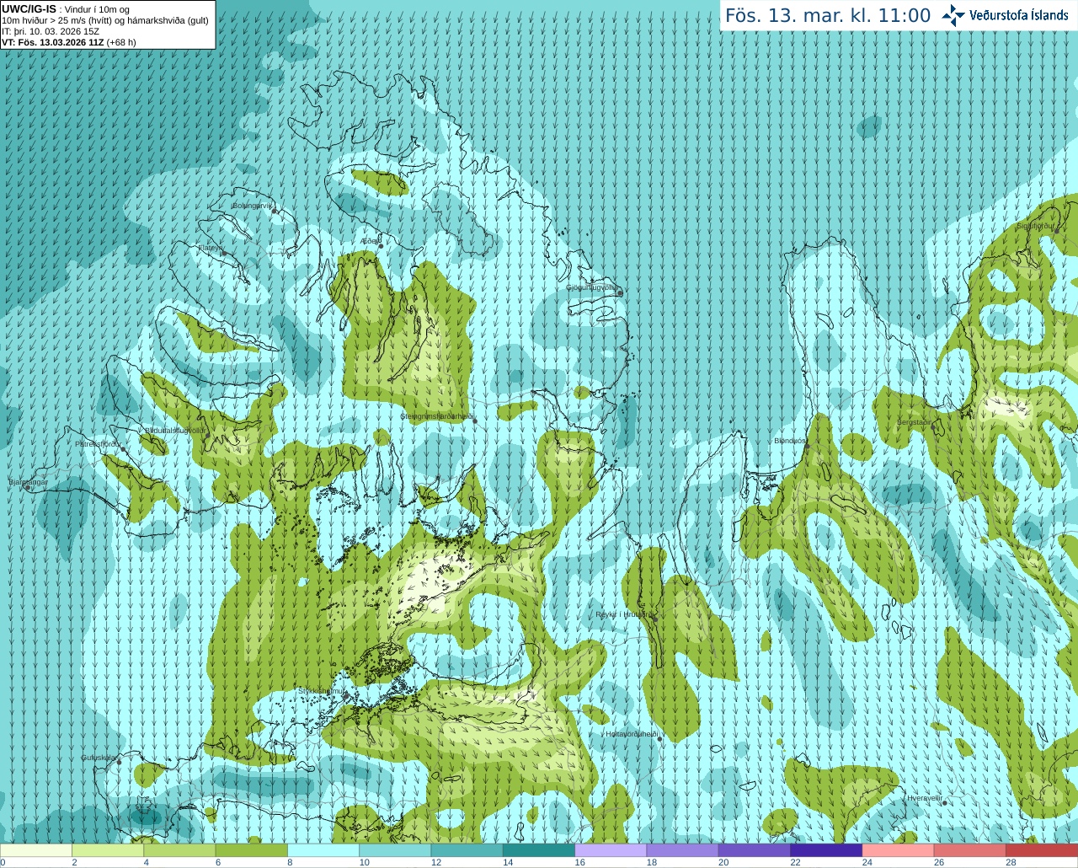The width and height of the screenshot is (1078, 868).
Task: Select the Flateyri station marker
Action: 224,253
